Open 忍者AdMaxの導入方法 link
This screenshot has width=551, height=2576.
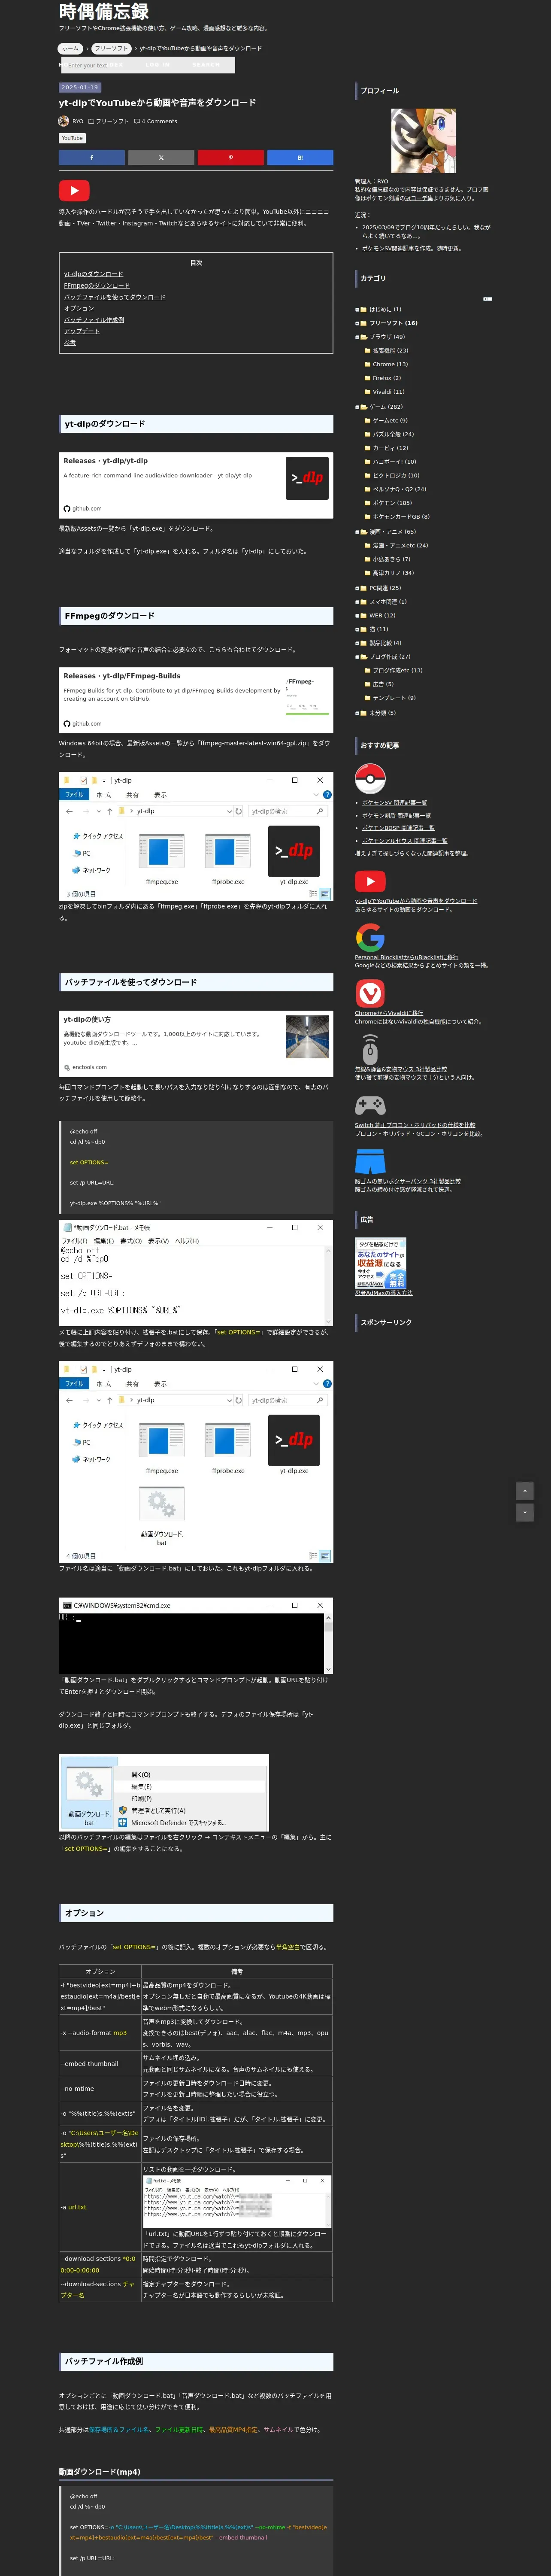pyautogui.click(x=384, y=1293)
